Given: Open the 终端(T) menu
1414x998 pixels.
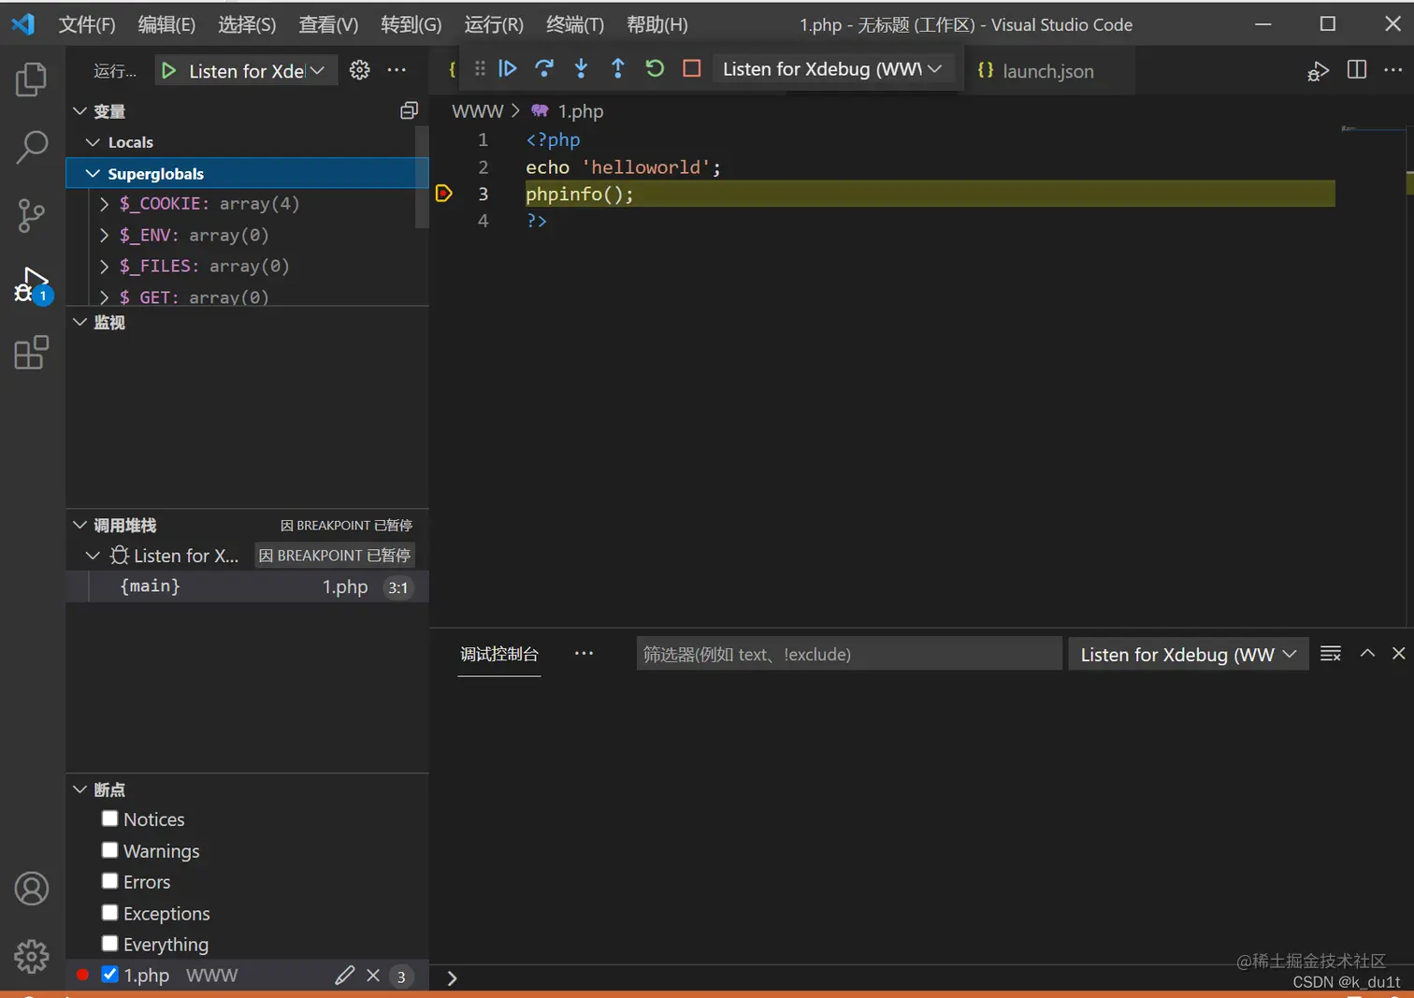Looking at the screenshot, I should point(575,24).
